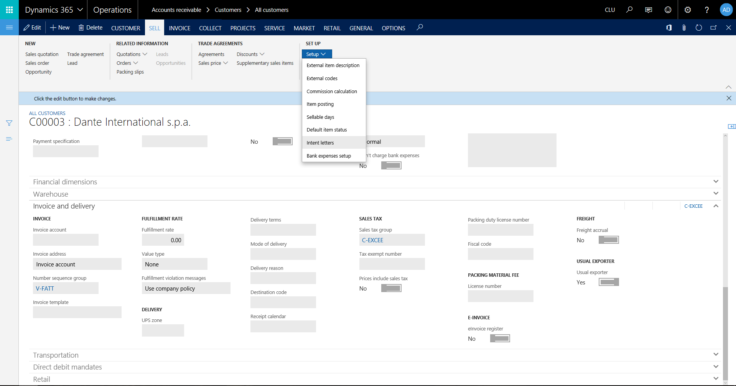Open the Orders dropdown
The height and width of the screenshot is (386, 736).
127,63
